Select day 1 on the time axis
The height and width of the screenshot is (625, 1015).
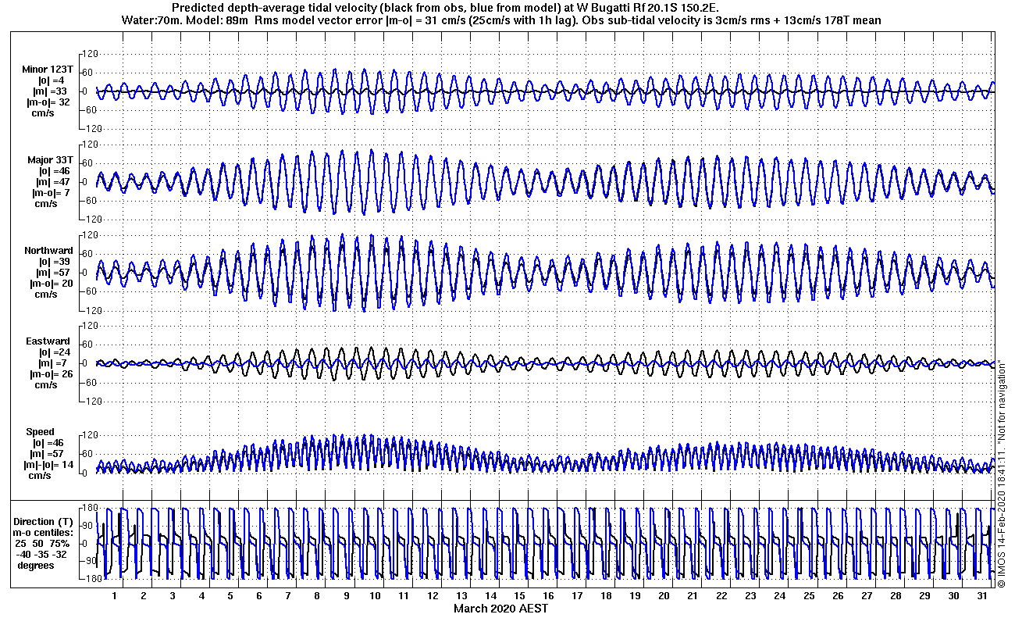114,596
